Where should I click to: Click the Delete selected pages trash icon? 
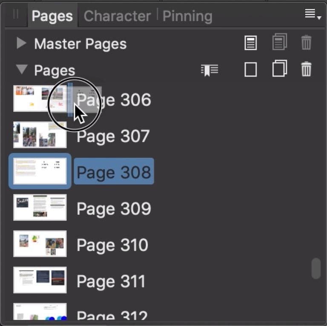306,69
